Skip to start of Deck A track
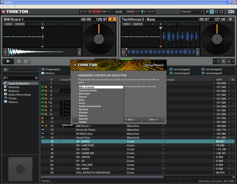The height and width of the screenshot is (184, 237). pos(5,52)
